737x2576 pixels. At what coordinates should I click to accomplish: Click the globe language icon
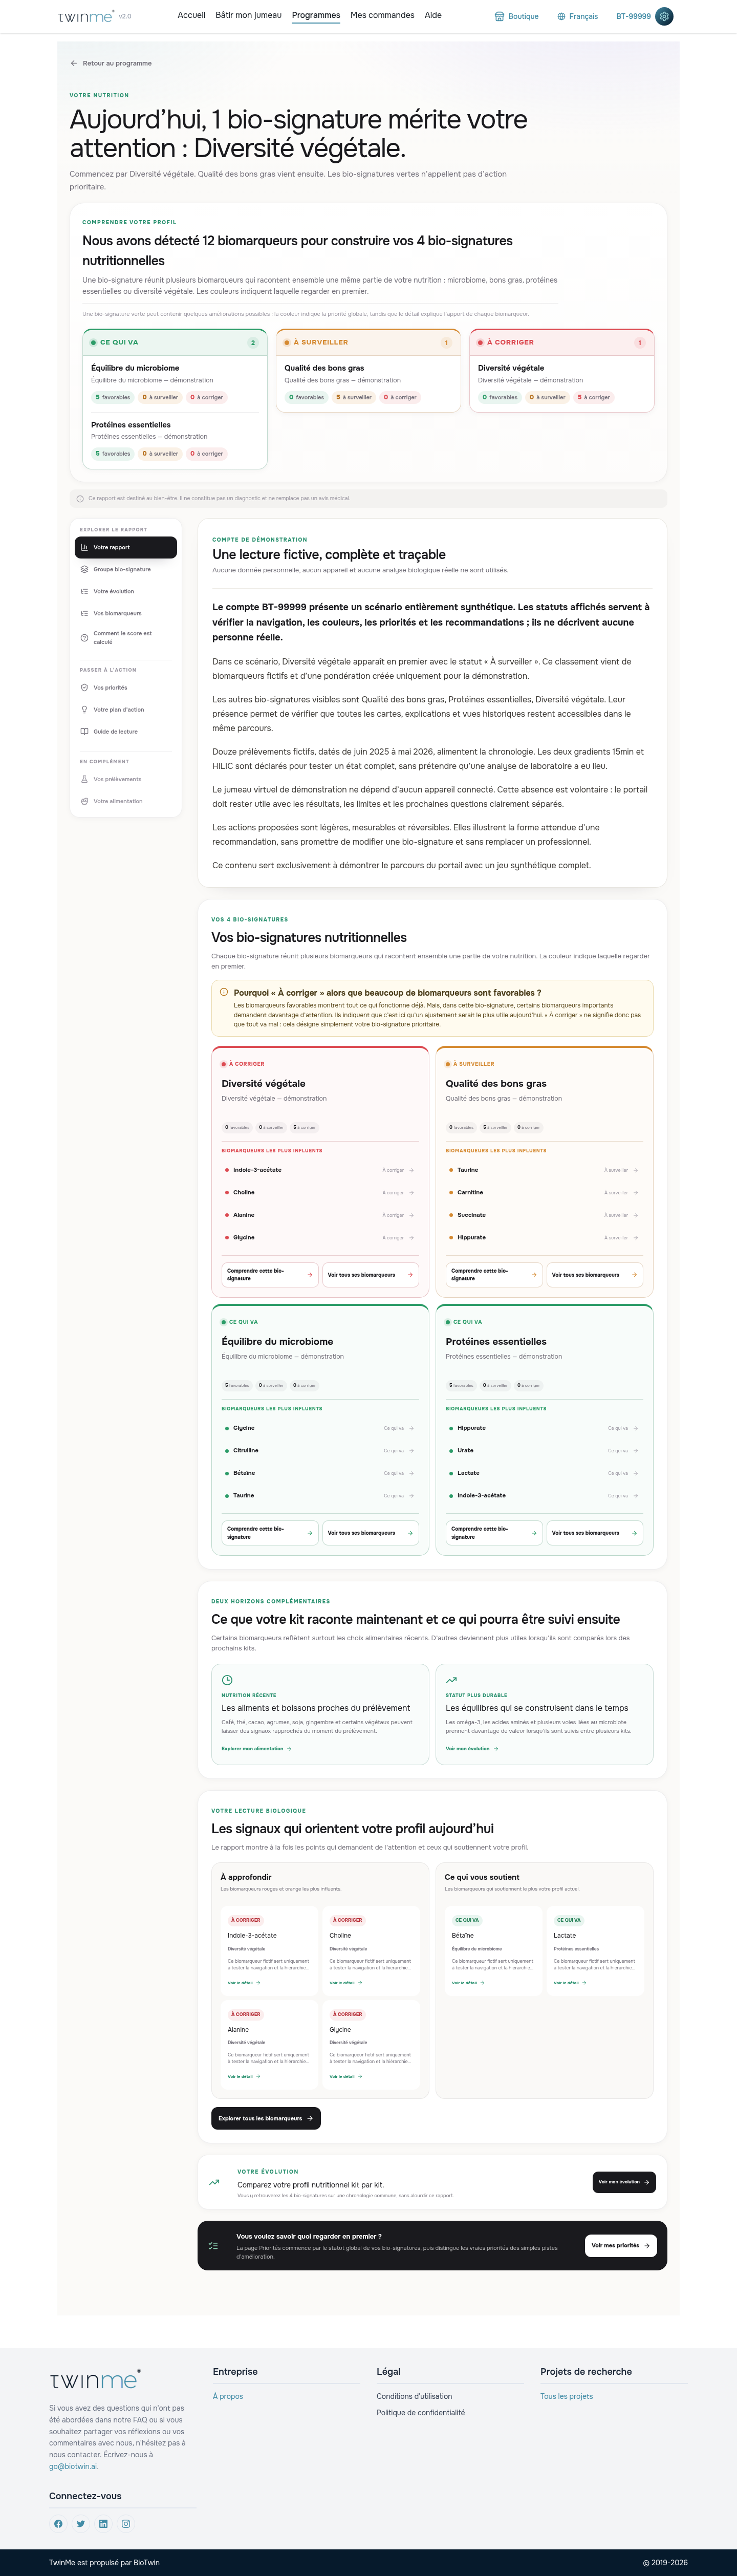561,16
